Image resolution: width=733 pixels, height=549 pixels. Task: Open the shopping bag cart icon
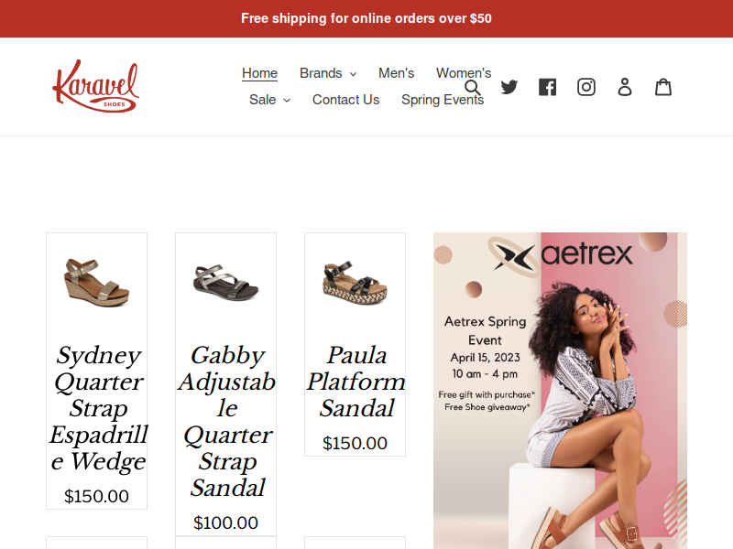click(x=663, y=87)
